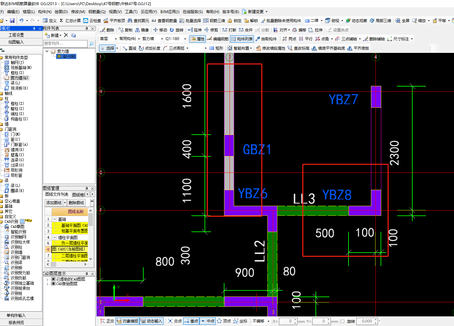Toggle 正交 ortho mode
Screen dimensions: 454x326
(x=107, y=321)
